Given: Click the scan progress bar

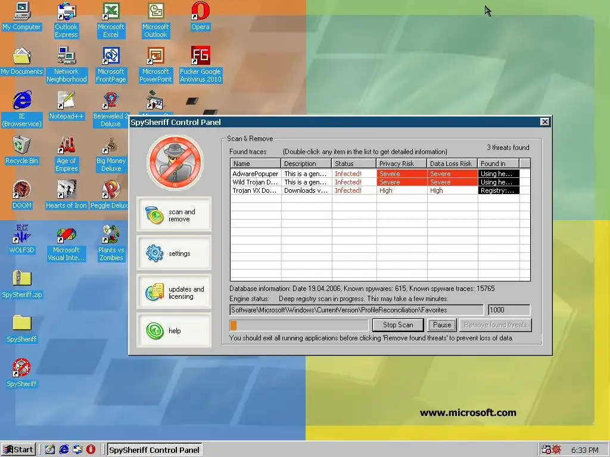Looking at the screenshot, I should pos(299,325).
